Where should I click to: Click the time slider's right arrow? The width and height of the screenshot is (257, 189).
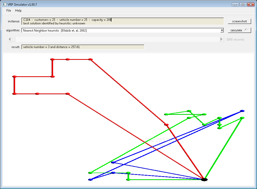click(221, 39)
